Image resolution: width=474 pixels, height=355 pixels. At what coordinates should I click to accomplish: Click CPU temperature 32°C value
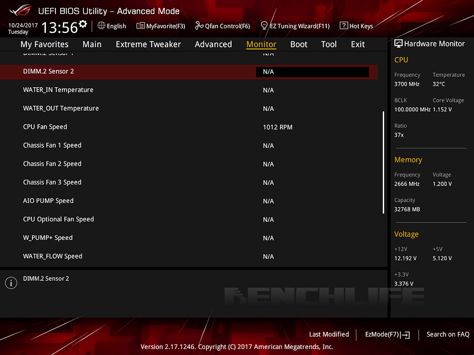point(439,84)
